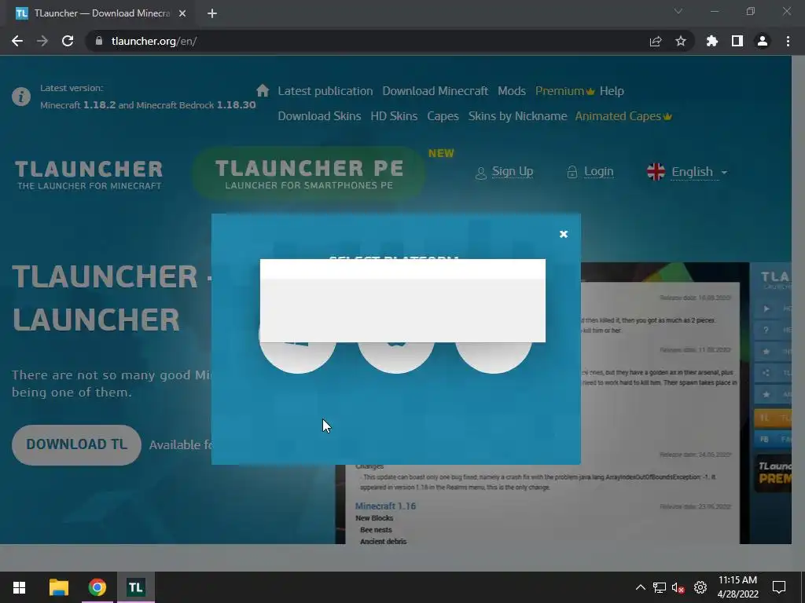Open File Explorer from the taskbar
This screenshot has height=603, width=805.
58,587
